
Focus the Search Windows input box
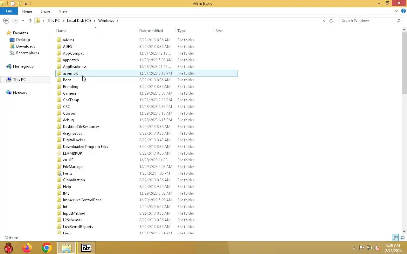click(368, 21)
